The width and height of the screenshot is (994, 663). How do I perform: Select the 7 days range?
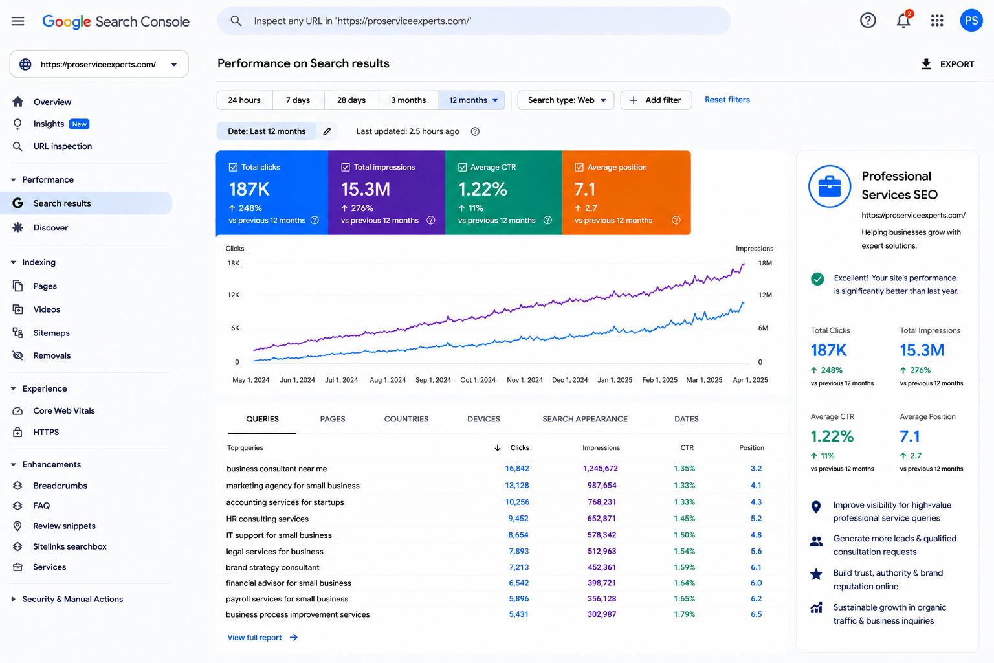298,100
